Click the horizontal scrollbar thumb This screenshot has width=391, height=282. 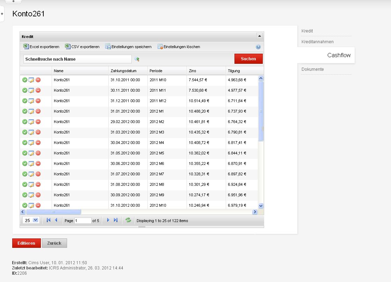[53, 212]
